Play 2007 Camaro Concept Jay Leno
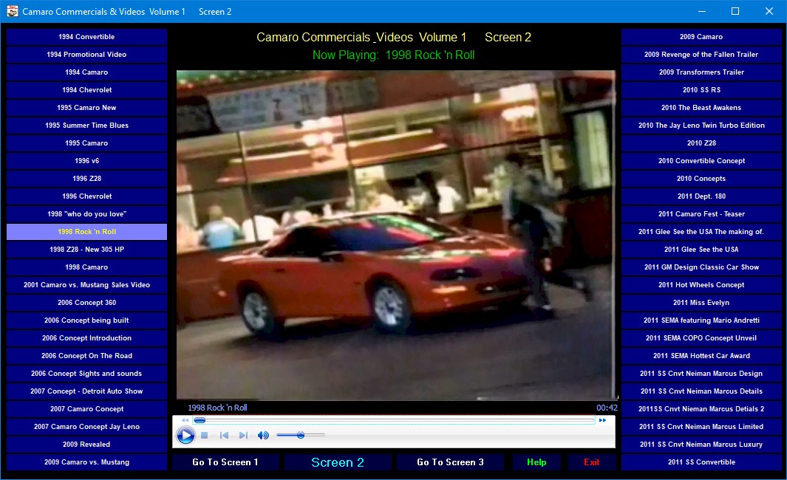 pos(87,426)
